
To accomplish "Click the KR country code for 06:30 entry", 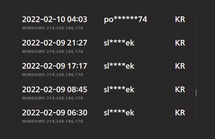I will pos(180,113).
